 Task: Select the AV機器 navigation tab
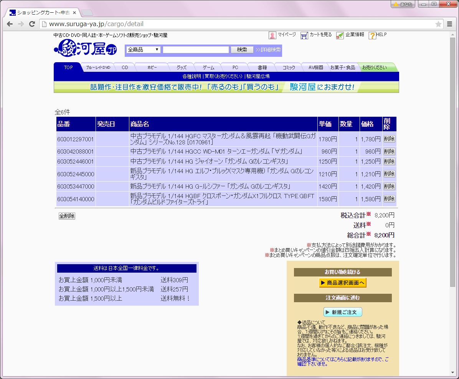(x=316, y=67)
